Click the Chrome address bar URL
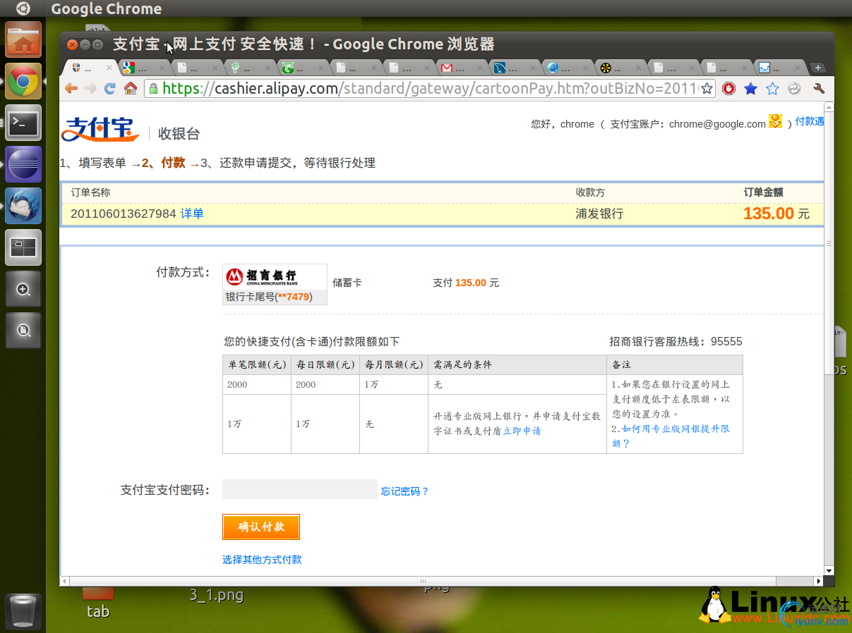 tap(429, 88)
